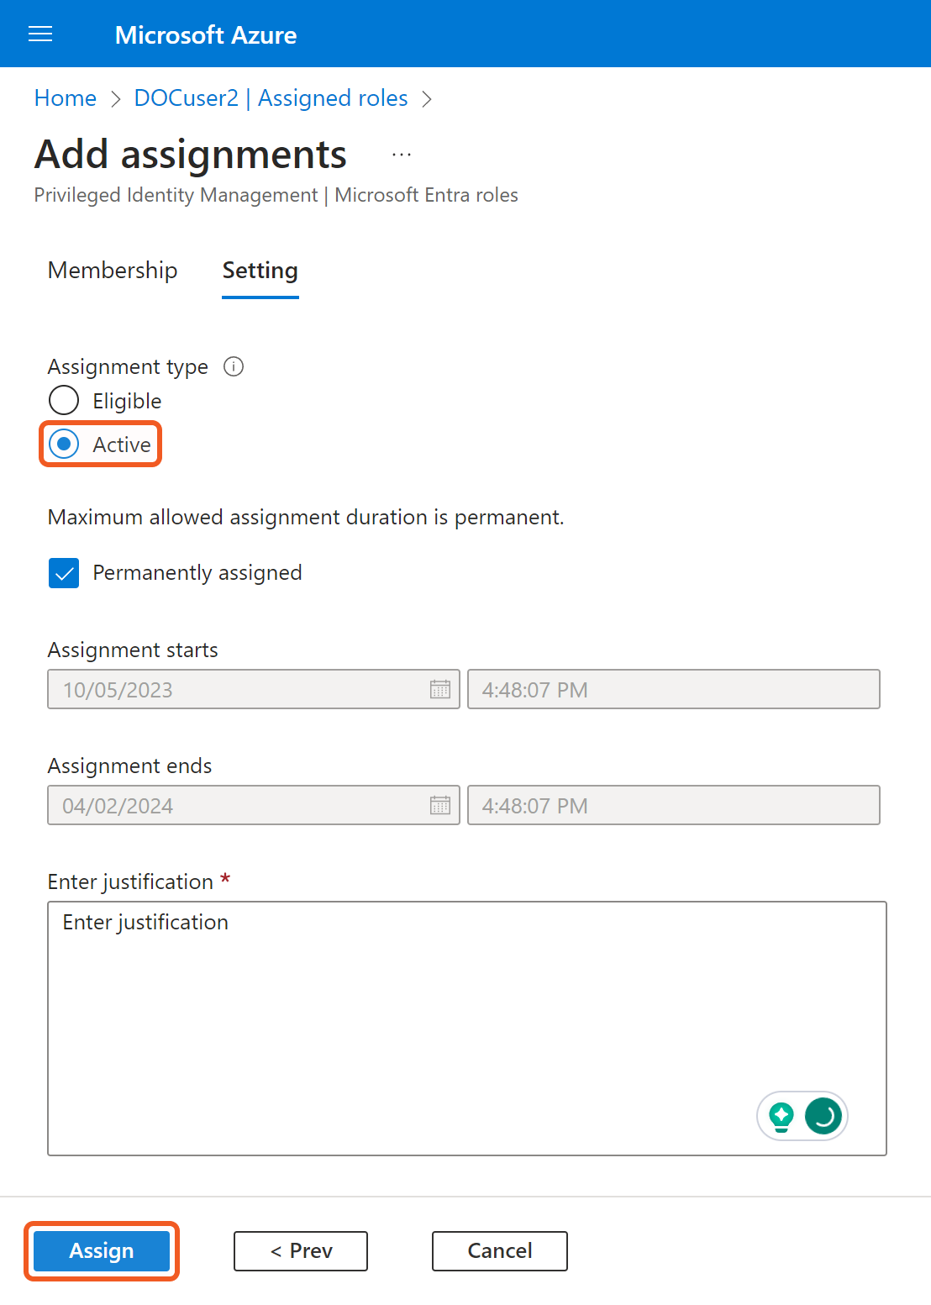The width and height of the screenshot is (931, 1305).
Task: Select the Setting tab
Action: tap(260, 271)
